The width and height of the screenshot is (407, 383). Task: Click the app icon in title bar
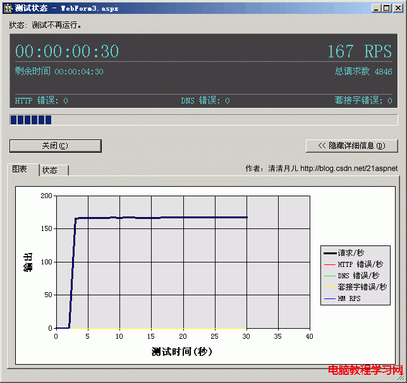click(x=8, y=8)
